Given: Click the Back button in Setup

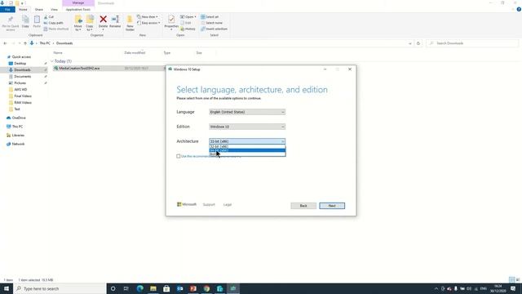Looking at the screenshot, I should [x=303, y=206].
